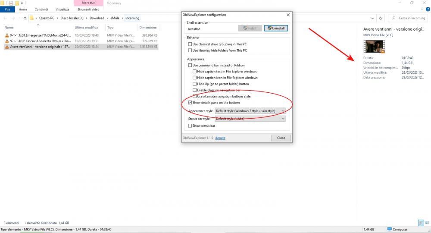This screenshot has height=233, width=431.
Task: Click the refresh icon beside address bar
Action: click(x=381, y=18)
